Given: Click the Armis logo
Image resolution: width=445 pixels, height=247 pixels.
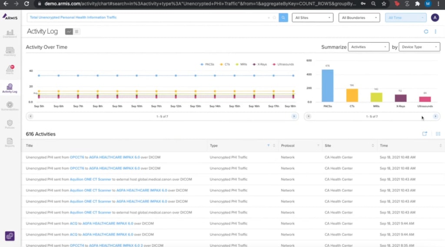Looking at the screenshot, I should click(x=10, y=17).
